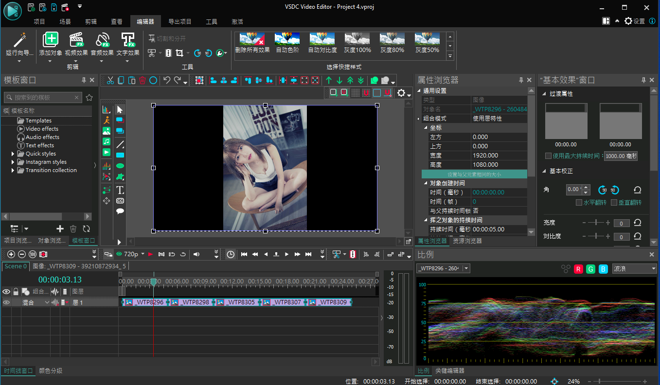
Task: Select the arrow pointer tool
Action: (x=120, y=109)
